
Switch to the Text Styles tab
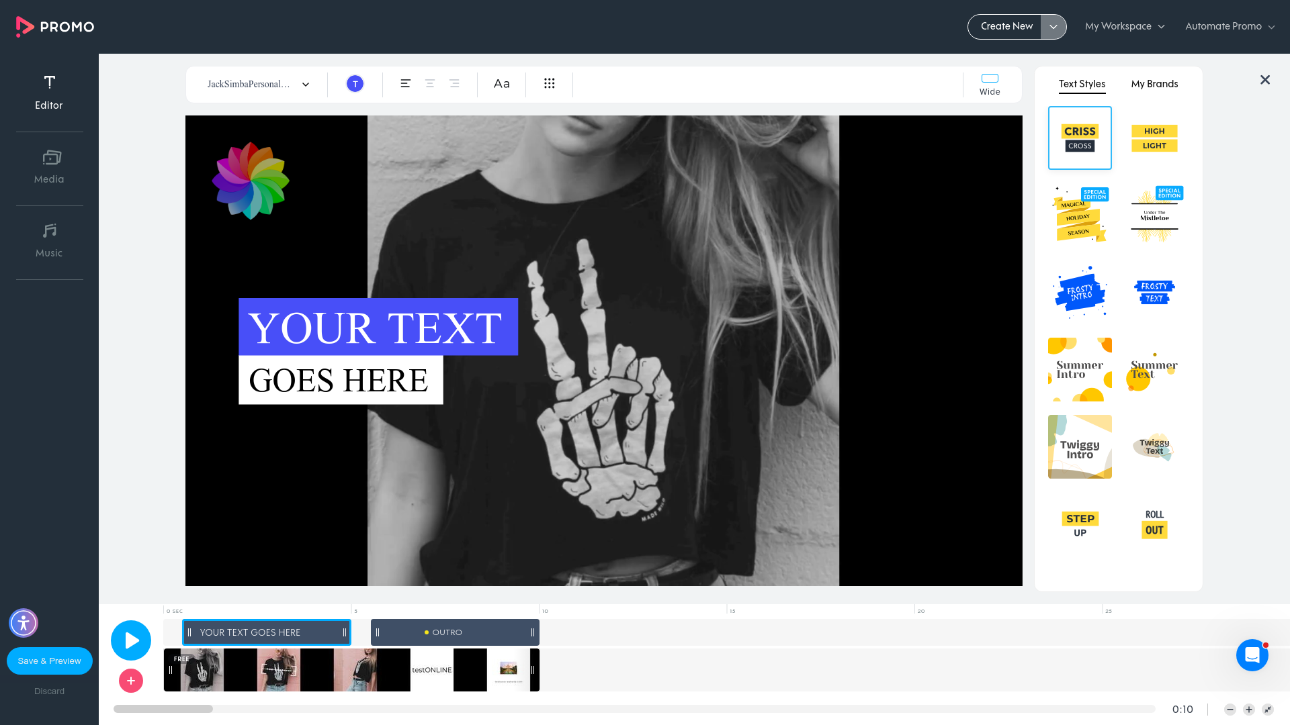pos(1082,84)
